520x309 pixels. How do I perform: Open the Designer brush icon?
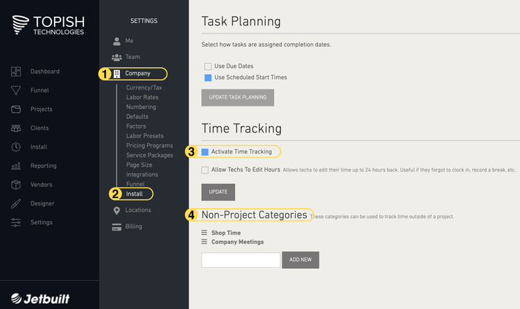(x=16, y=203)
